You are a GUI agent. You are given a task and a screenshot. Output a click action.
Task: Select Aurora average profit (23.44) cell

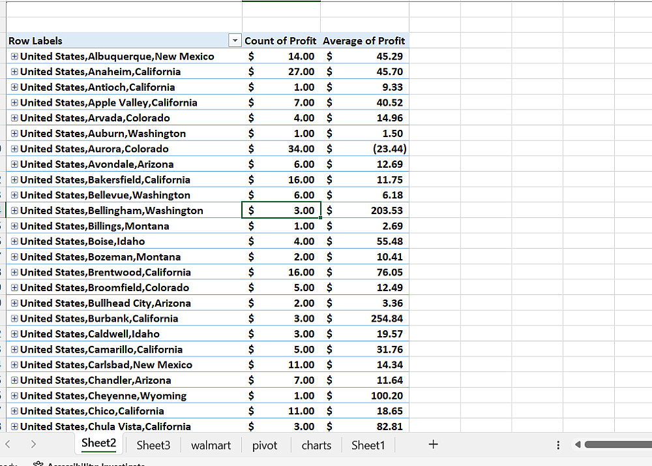364,149
